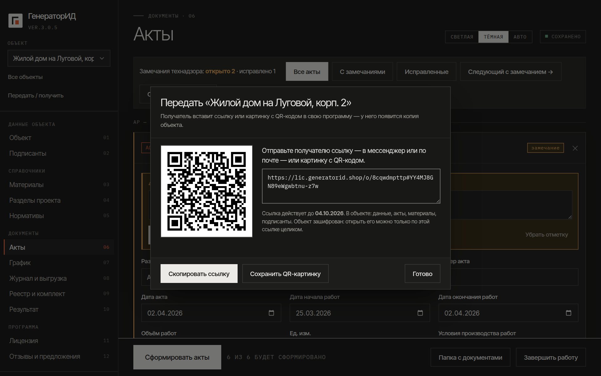The width and height of the screenshot is (601, 376).
Task: Open the object selector dropdown
Action: [x=59, y=58]
